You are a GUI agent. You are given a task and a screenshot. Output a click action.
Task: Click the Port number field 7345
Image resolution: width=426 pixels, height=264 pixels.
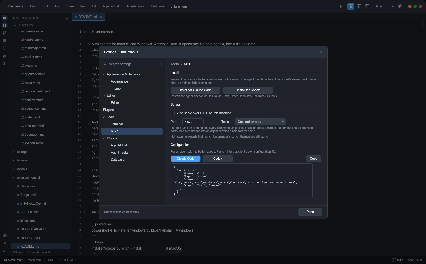click(x=193, y=122)
